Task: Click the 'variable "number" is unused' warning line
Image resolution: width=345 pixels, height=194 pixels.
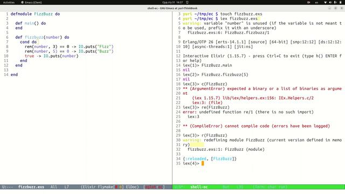Action: point(262,23)
